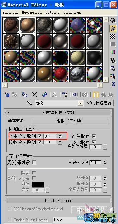Open the Material/Map Navigator icon
Screen dimensions: 118x224
(x=113, y=84)
